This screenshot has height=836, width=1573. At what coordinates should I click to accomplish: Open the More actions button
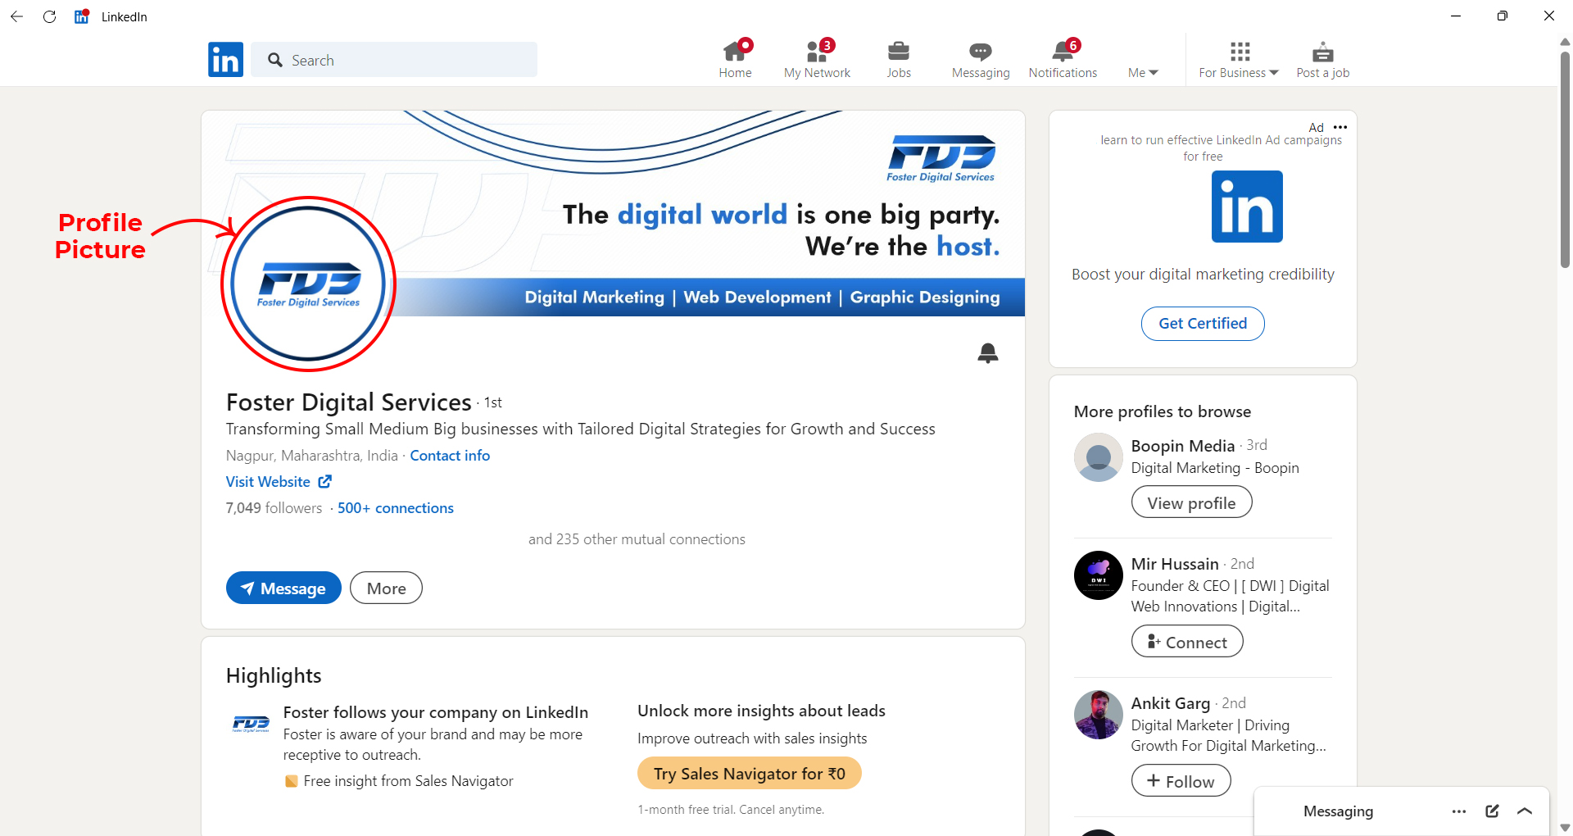coord(386,588)
